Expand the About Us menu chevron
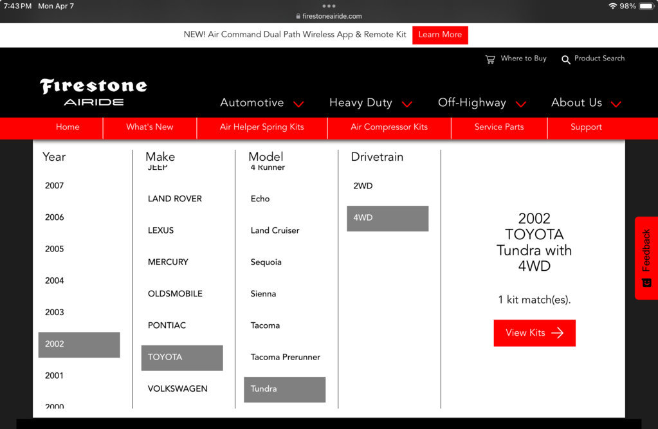Image resolution: width=658 pixels, height=429 pixels. [x=616, y=104]
